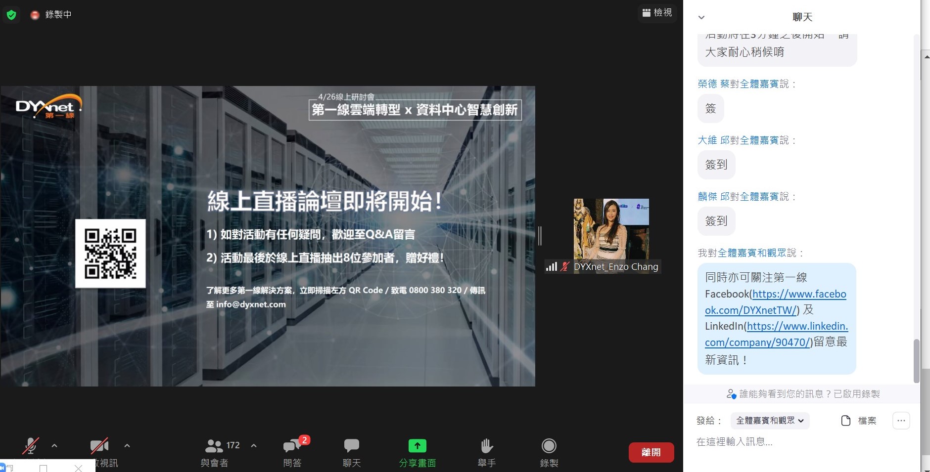Expand audio options arrow beside microphone
This screenshot has width=930, height=472.
tap(54, 445)
